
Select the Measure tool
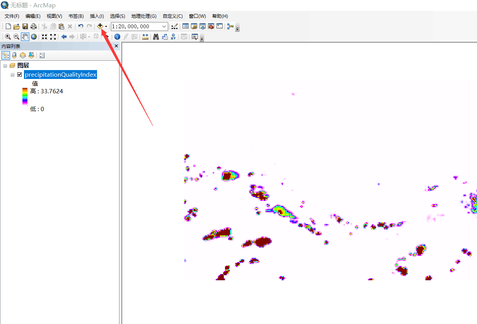(145, 37)
